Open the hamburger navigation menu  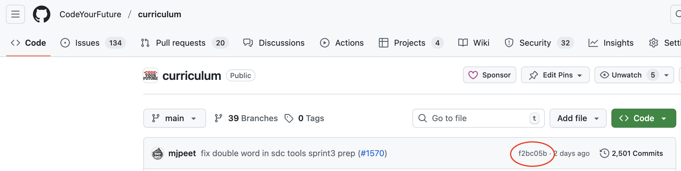[15, 14]
